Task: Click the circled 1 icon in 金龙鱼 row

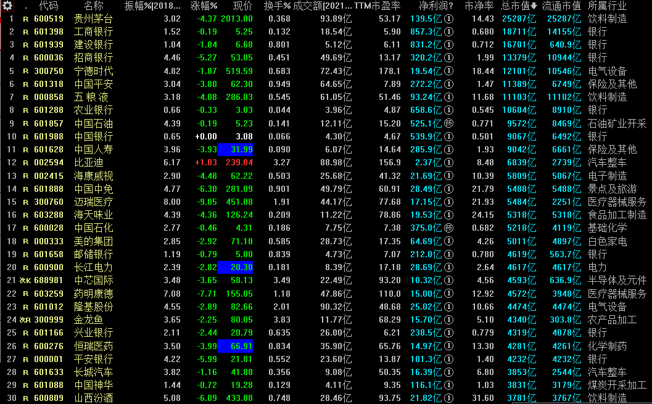Action: [448, 319]
